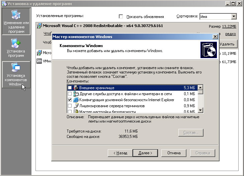Screen dimensions: 244x176
Task: Uncheck 'Конфигурация усиленной безопасности Internet Explorer'
Action: click(70, 100)
